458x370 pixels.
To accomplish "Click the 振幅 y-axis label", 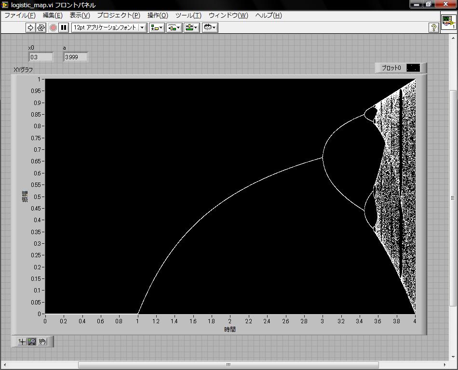I will (25, 197).
